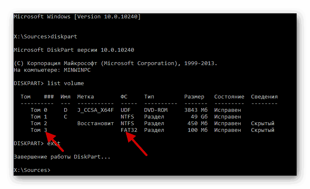310x189 pixels.
Task: Click the "Метка" column header
Action: pyautogui.click(x=86, y=97)
